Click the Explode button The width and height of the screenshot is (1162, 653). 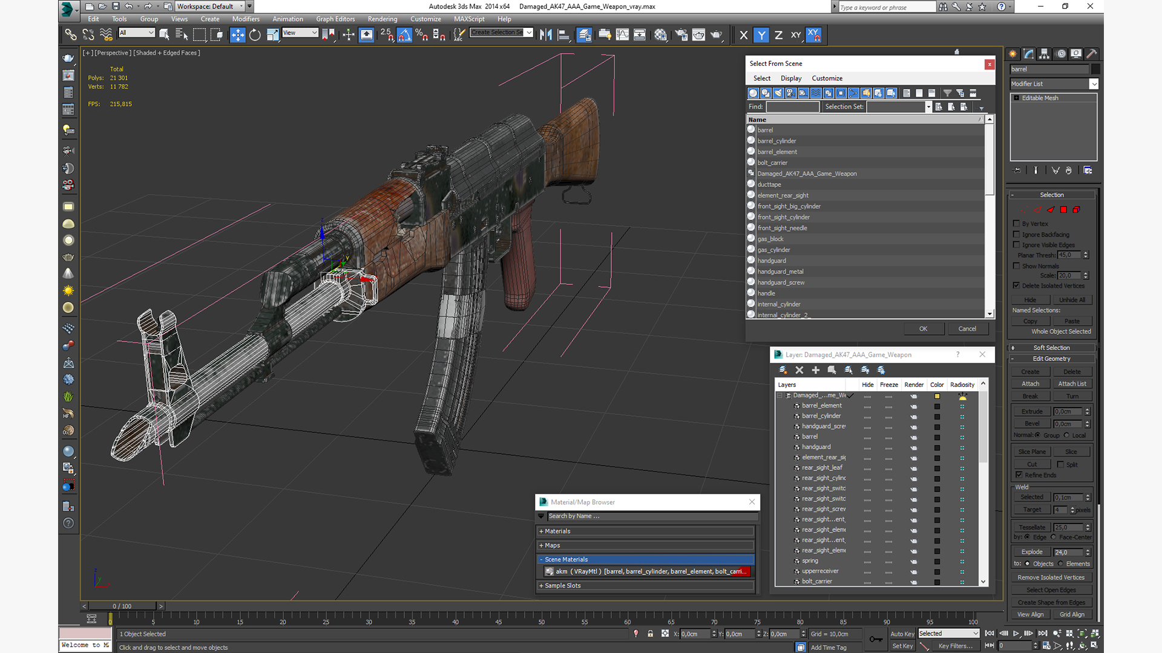click(1031, 552)
